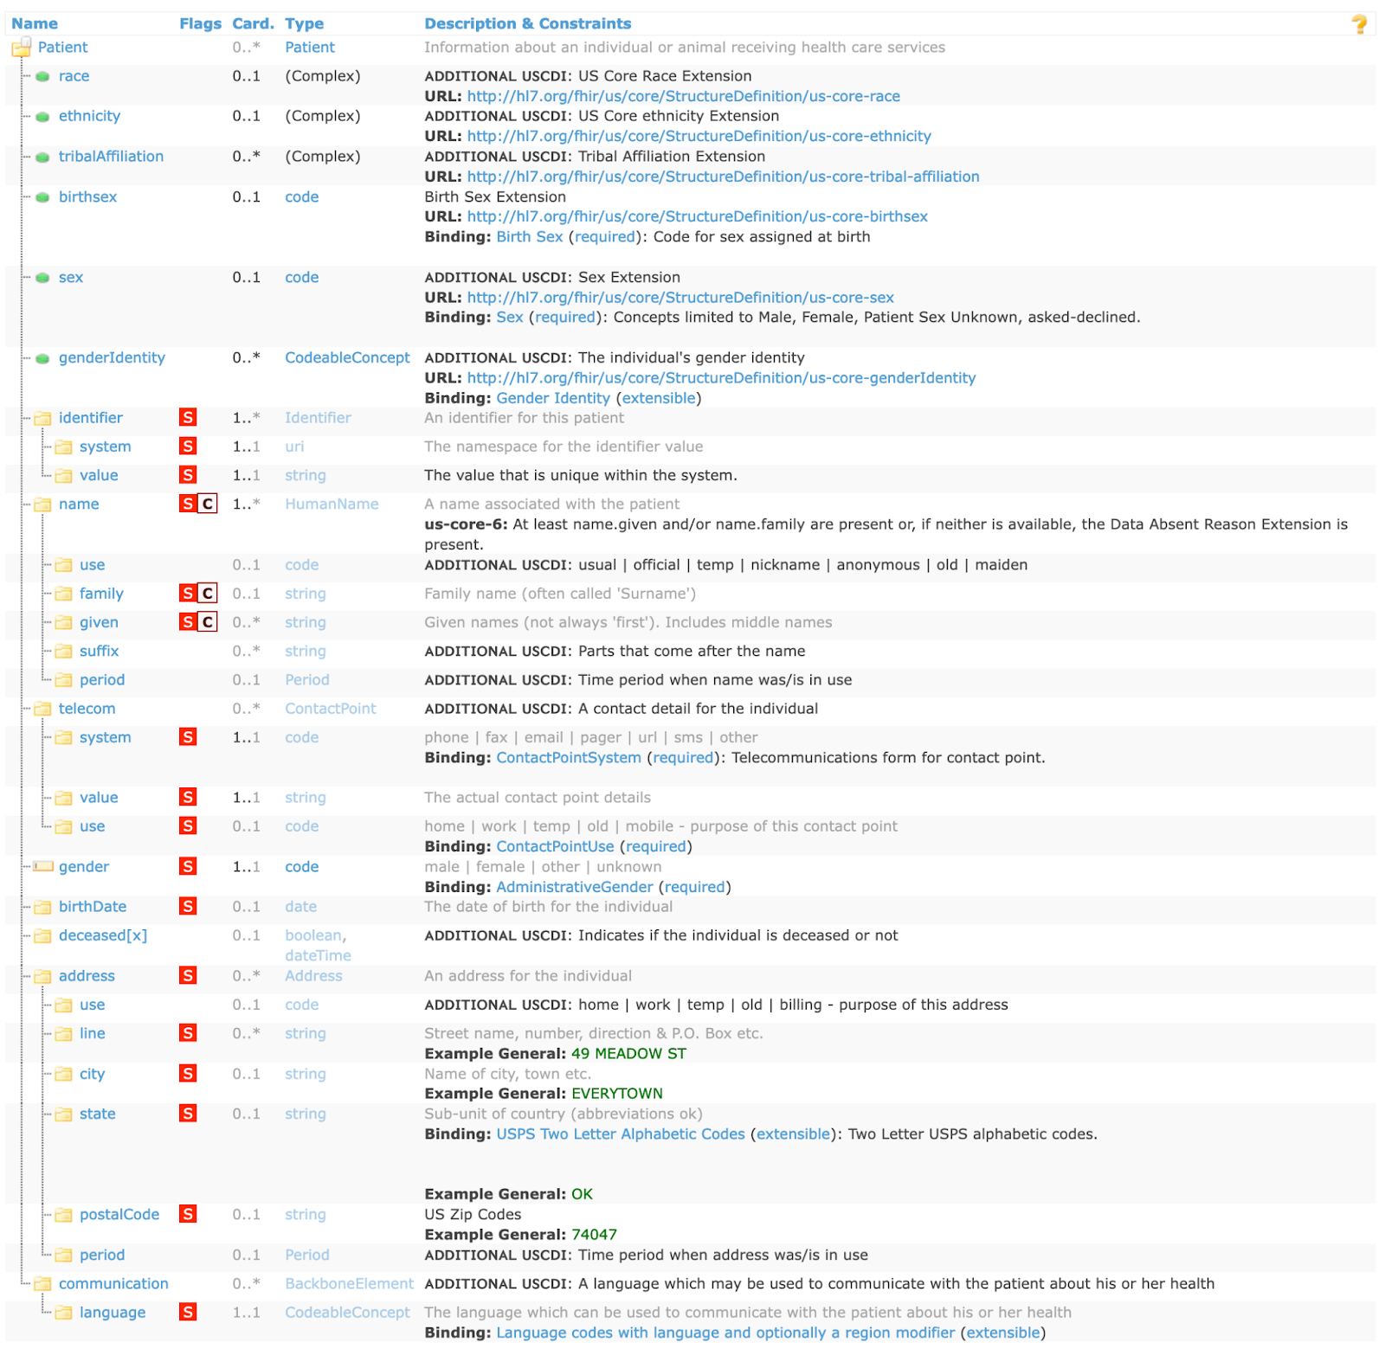Click the Name column header

tap(35, 24)
